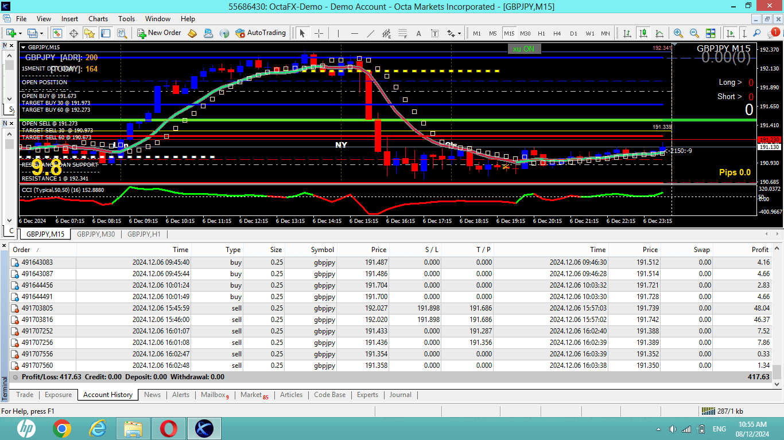The width and height of the screenshot is (784, 440).
Task: Open the search magnifier icon
Action: [758, 33]
